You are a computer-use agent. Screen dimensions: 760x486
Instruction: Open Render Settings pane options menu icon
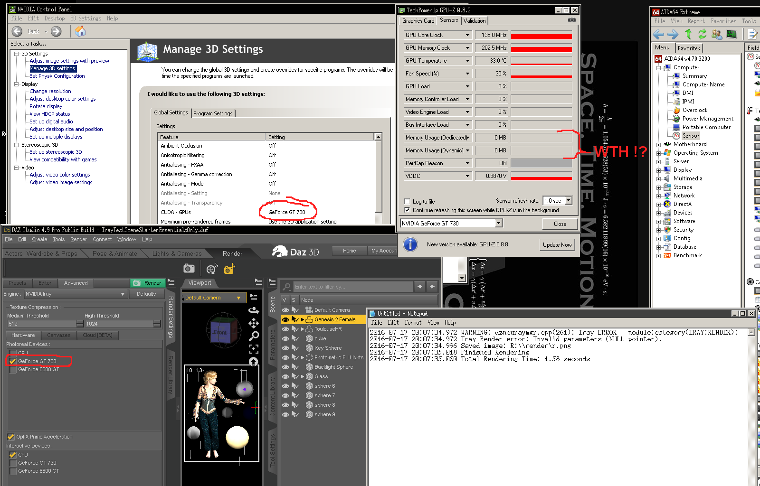171,282
